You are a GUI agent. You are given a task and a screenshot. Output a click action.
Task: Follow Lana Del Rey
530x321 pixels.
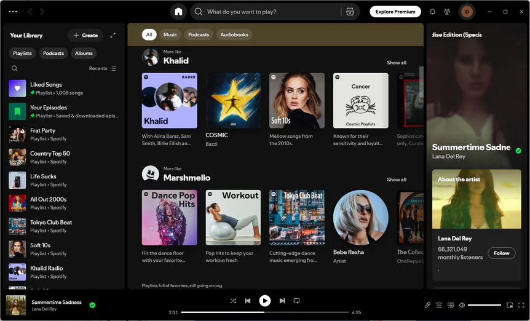point(501,253)
